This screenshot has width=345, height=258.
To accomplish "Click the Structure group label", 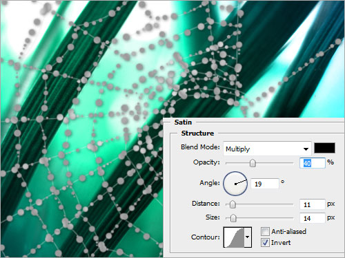I will 197,133.
